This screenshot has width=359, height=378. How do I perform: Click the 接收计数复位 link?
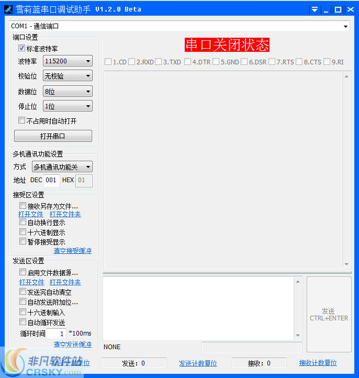[x=318, y=363]
